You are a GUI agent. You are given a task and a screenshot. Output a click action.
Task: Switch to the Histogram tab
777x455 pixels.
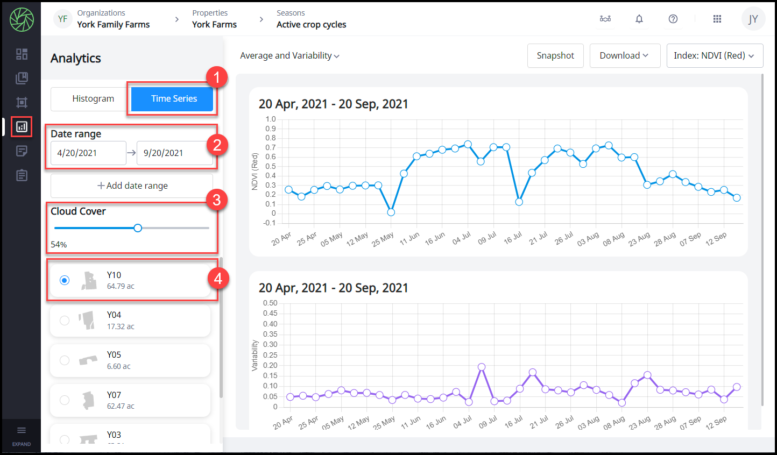93,99
